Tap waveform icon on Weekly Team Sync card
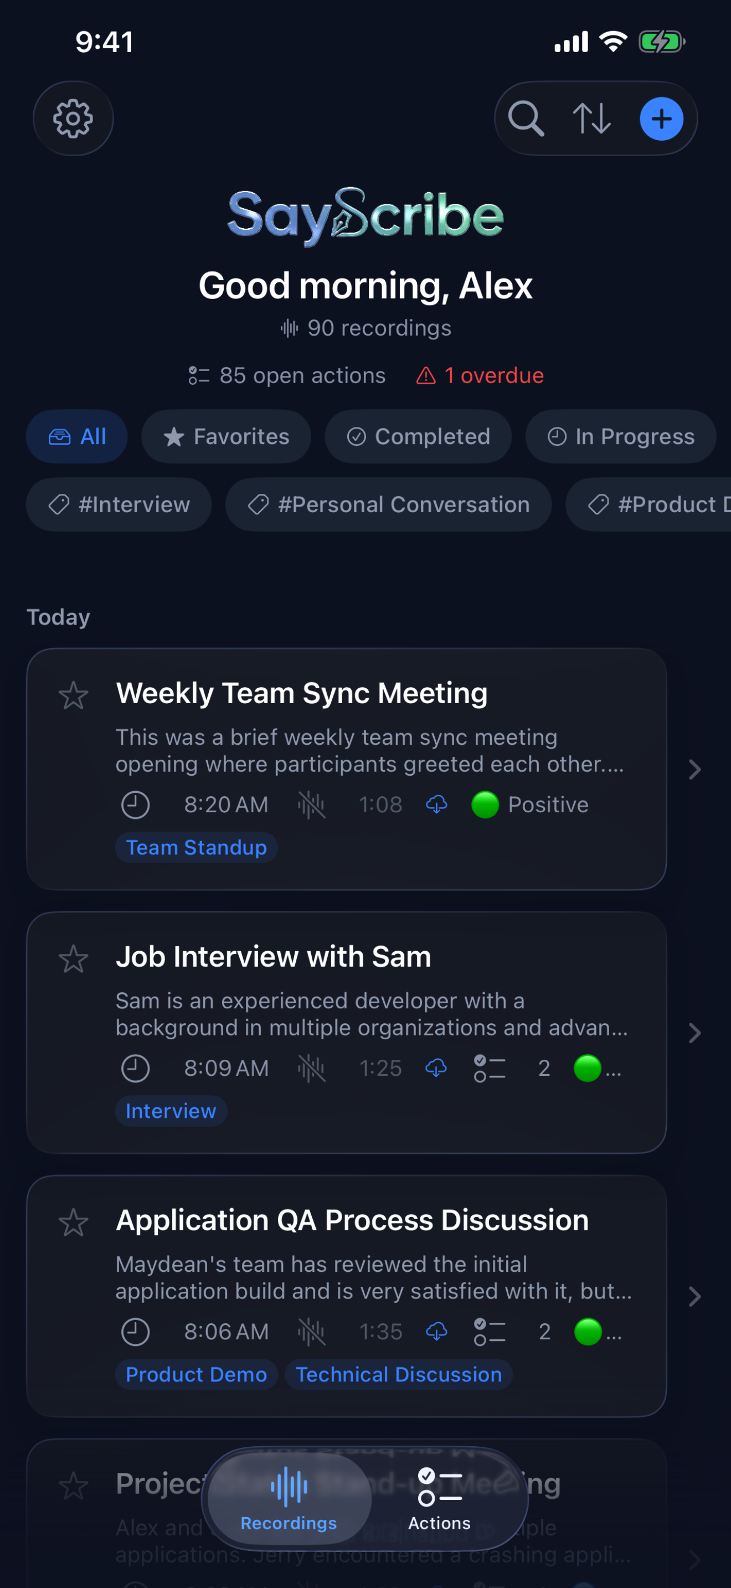Screen dimensions: 731x1588 [x=311, y=805]
